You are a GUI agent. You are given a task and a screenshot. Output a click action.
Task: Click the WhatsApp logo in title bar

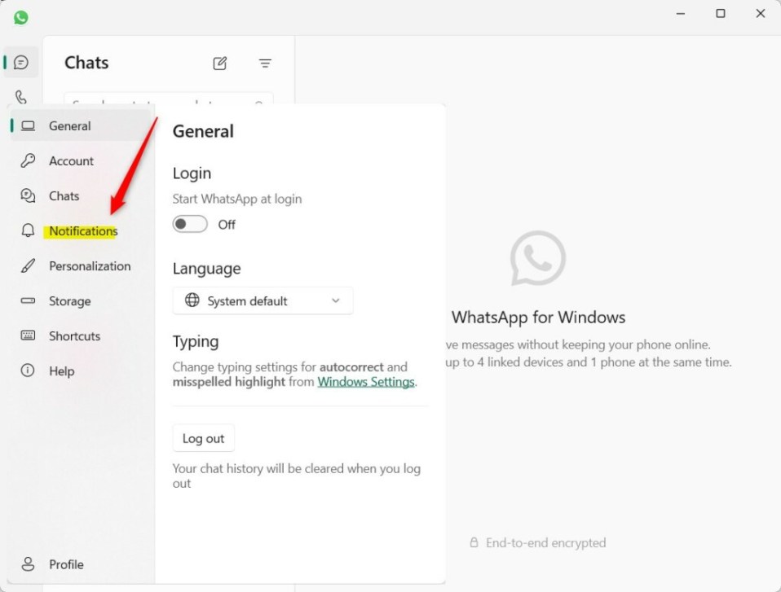(x=21, y=17)
